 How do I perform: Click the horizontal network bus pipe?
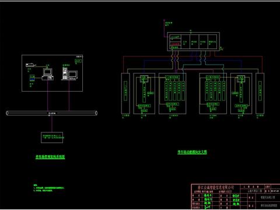(x=52, y=113)
